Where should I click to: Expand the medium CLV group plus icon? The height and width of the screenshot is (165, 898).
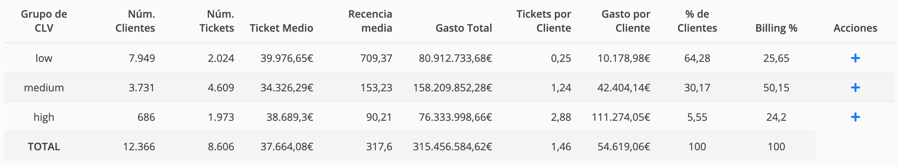855,88
